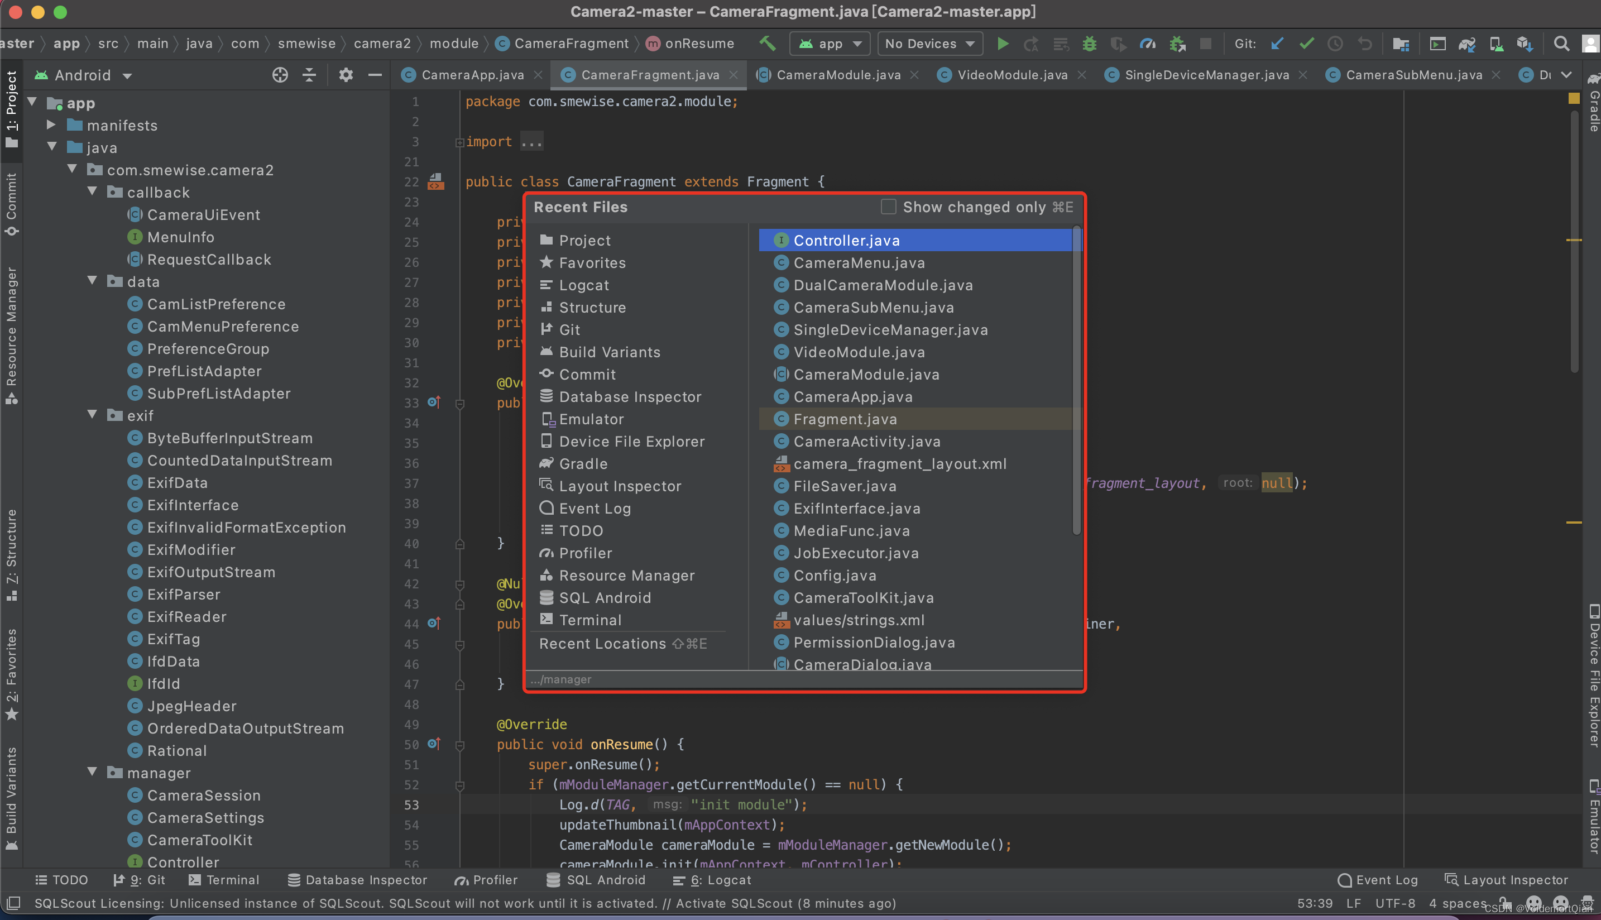Screen dimensions: 1601x920
Task: Collapse the callback package
Action: (92, 191)
